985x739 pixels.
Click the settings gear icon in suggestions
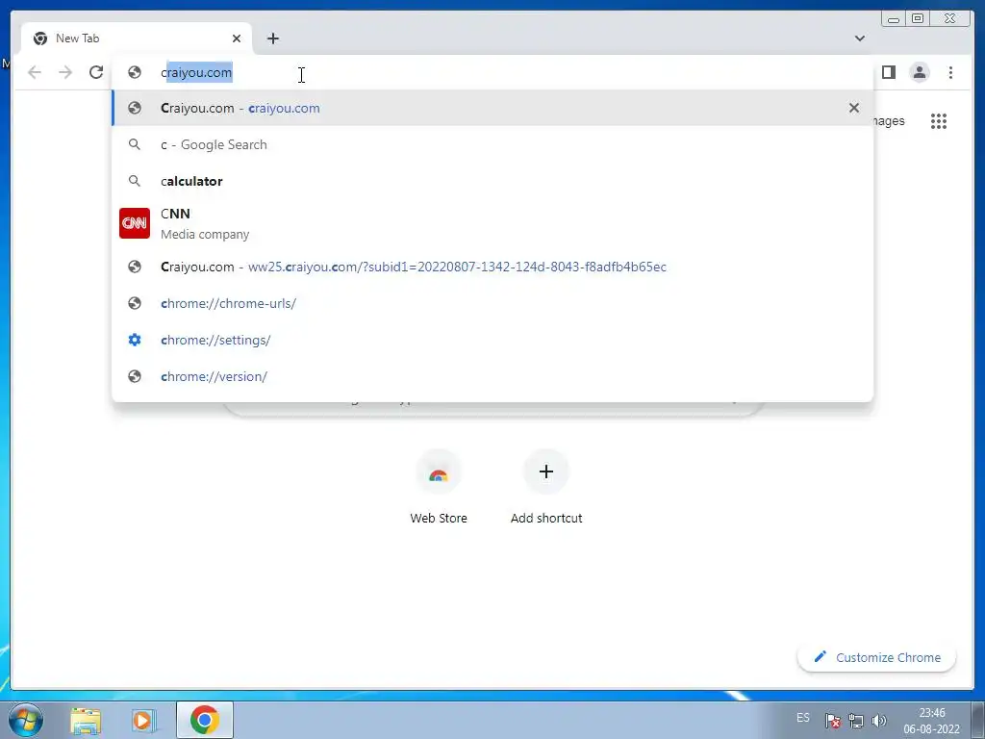point(135,340)
